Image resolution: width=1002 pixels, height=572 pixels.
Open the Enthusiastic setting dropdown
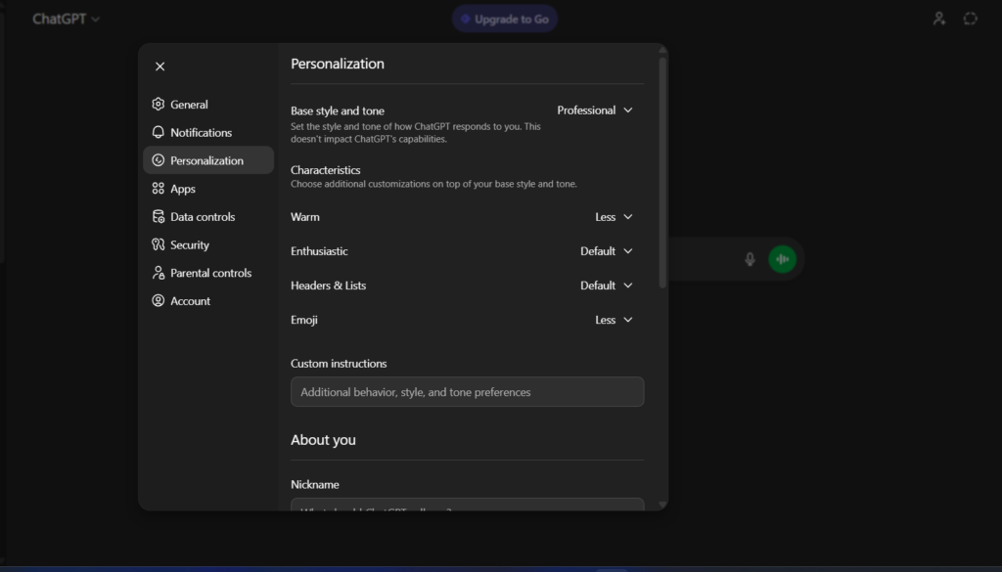tap(607, 250)
